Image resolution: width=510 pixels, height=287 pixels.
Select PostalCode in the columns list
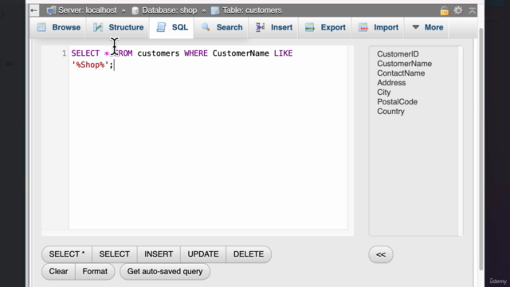pyautogui.click(x=397, y=102)
